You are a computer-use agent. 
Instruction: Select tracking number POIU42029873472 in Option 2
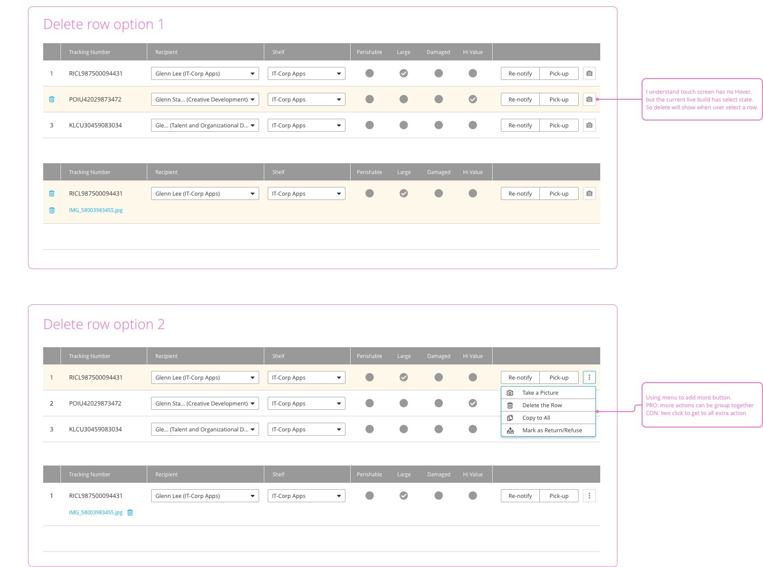(95, 403)
